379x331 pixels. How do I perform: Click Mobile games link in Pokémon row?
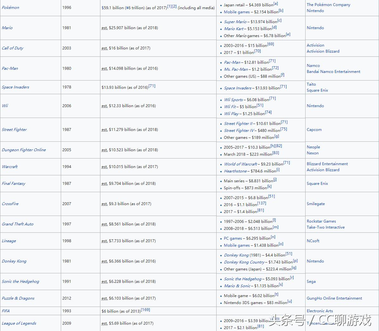pos(237,12)
